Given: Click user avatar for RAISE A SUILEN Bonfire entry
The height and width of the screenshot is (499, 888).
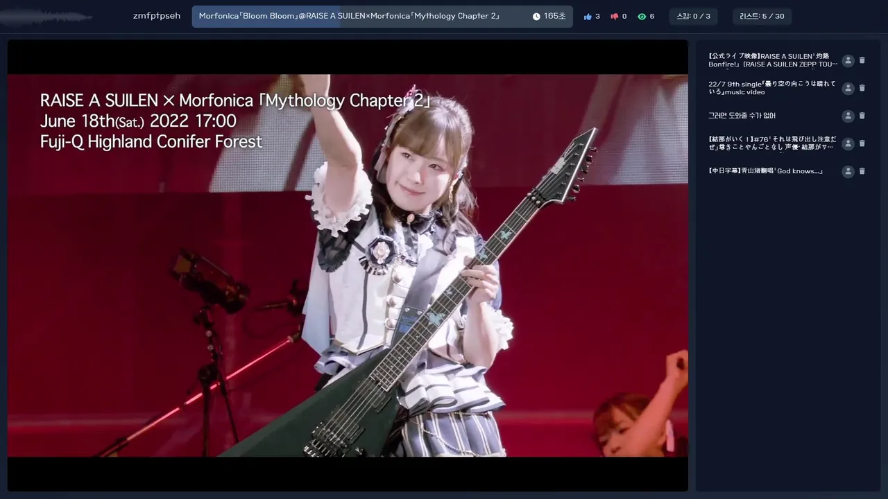Looking at the screenshot, I should [848, 60].
